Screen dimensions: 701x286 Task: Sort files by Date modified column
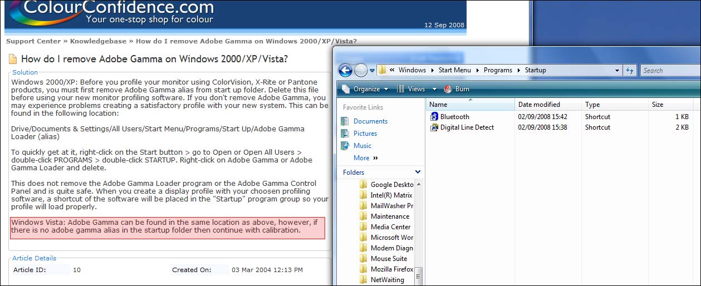(539, 105)
